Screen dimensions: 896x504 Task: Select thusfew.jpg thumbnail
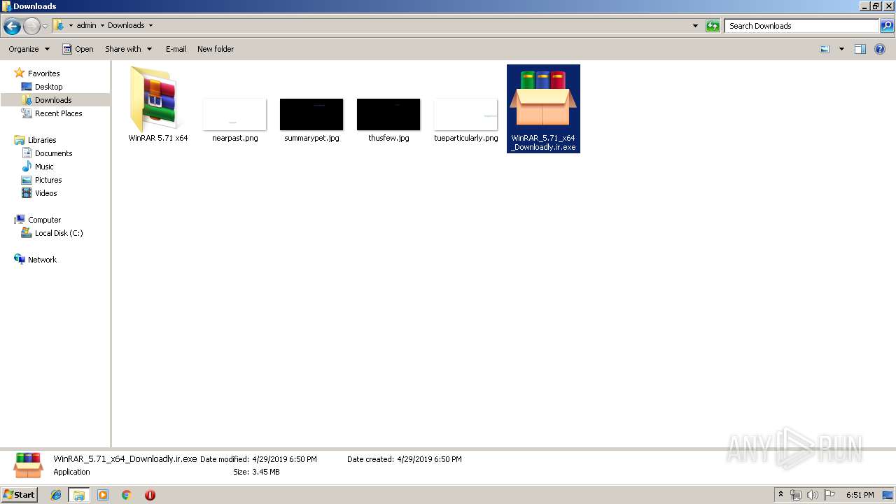[388, 114]
